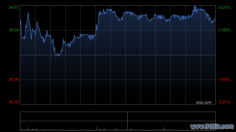Viewport: 236px width, 132px height.
Task: Select the -1.60% red percentage label
Action: point(224,80)
